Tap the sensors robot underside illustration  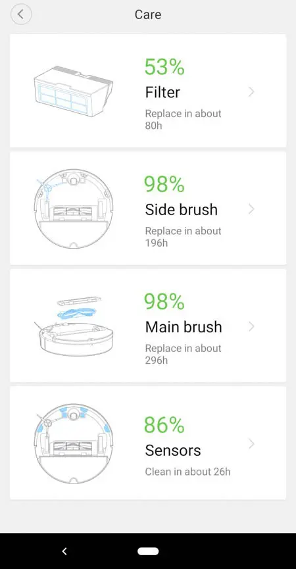coord(73,443)
